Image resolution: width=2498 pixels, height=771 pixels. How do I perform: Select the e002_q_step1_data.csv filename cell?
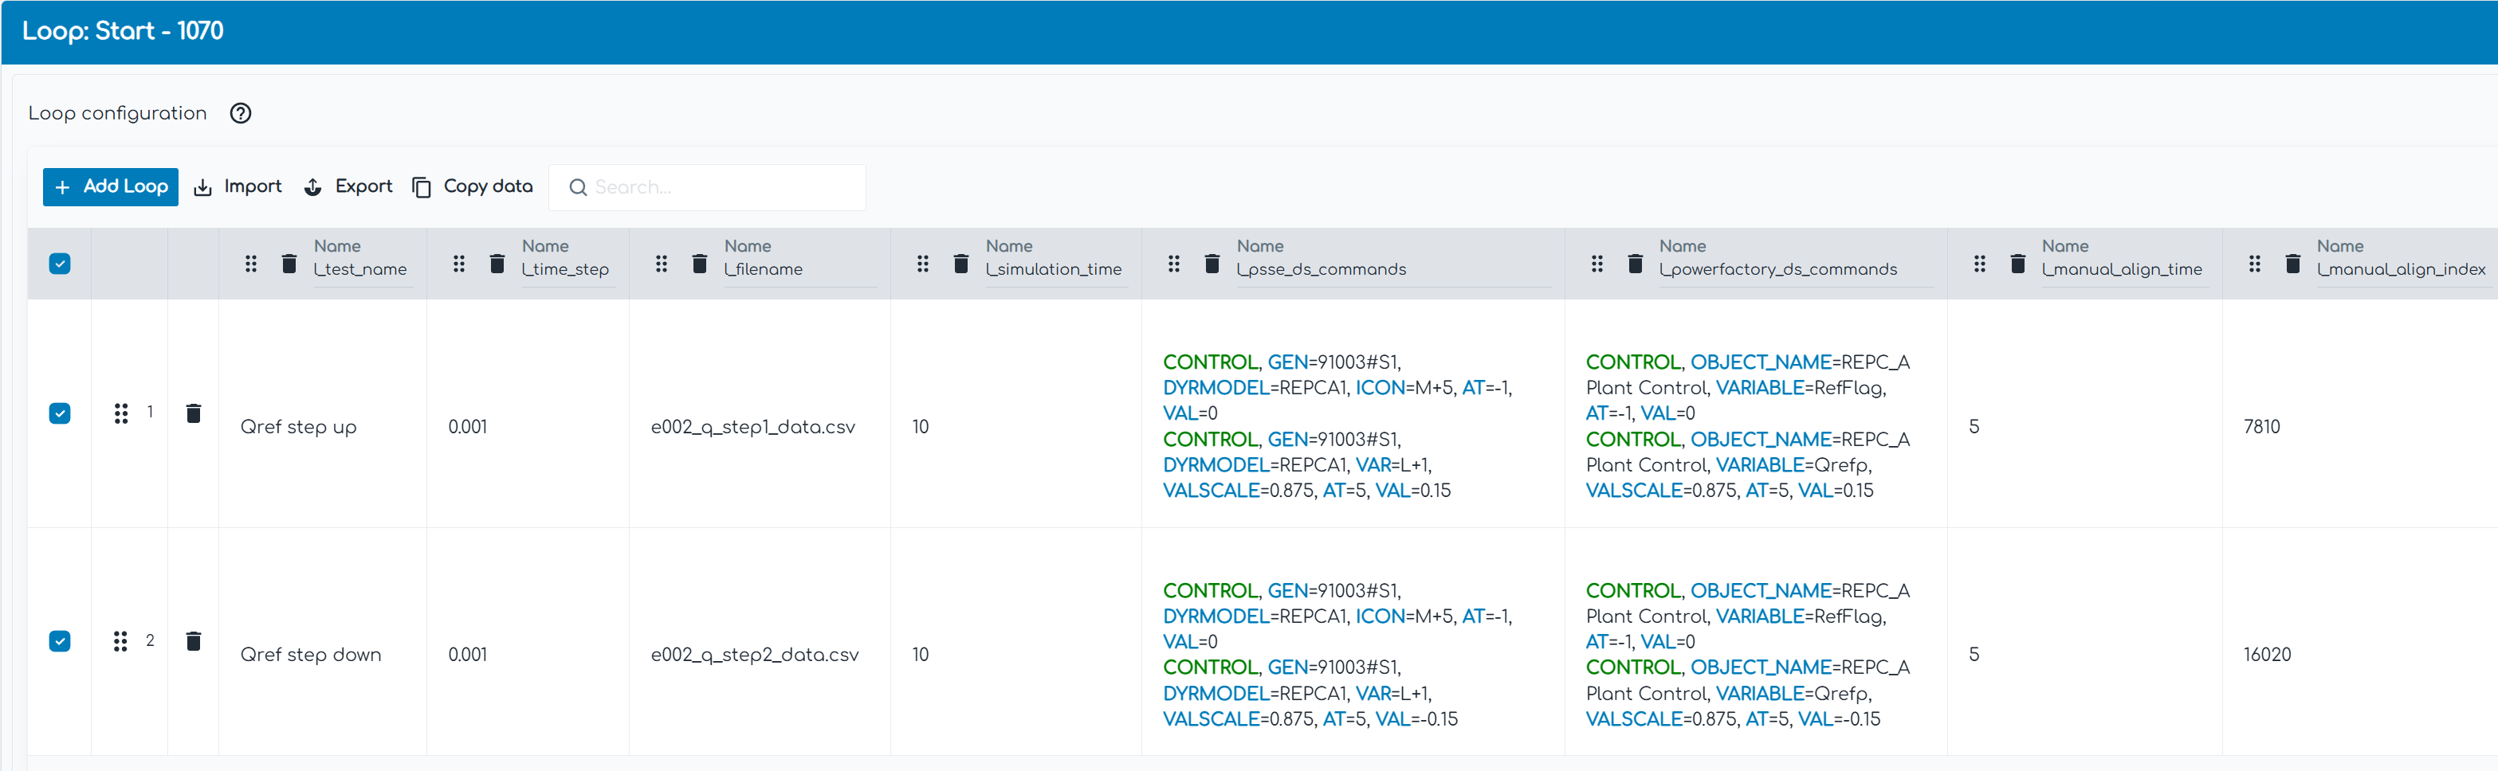(x=752, y=427)
